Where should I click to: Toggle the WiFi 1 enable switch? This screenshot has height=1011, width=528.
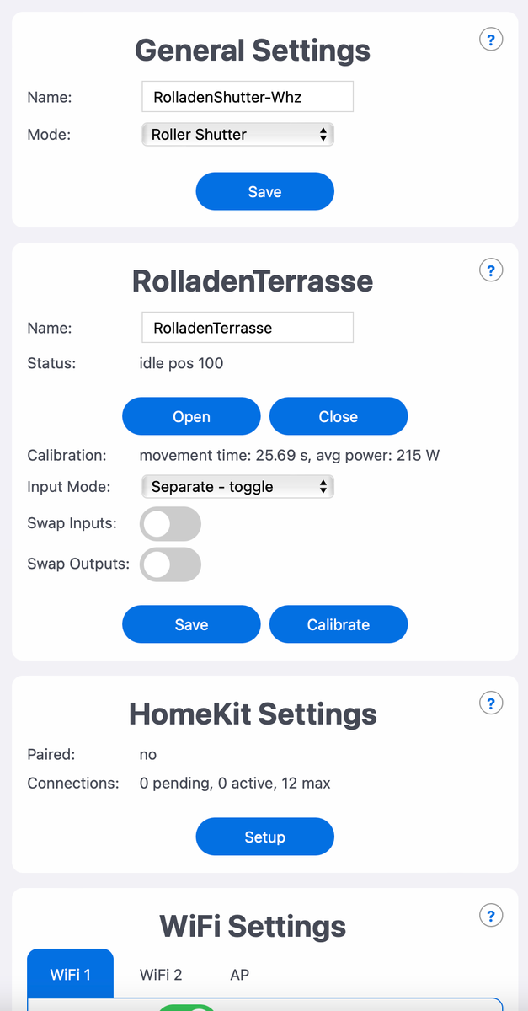pos(186,1008)
